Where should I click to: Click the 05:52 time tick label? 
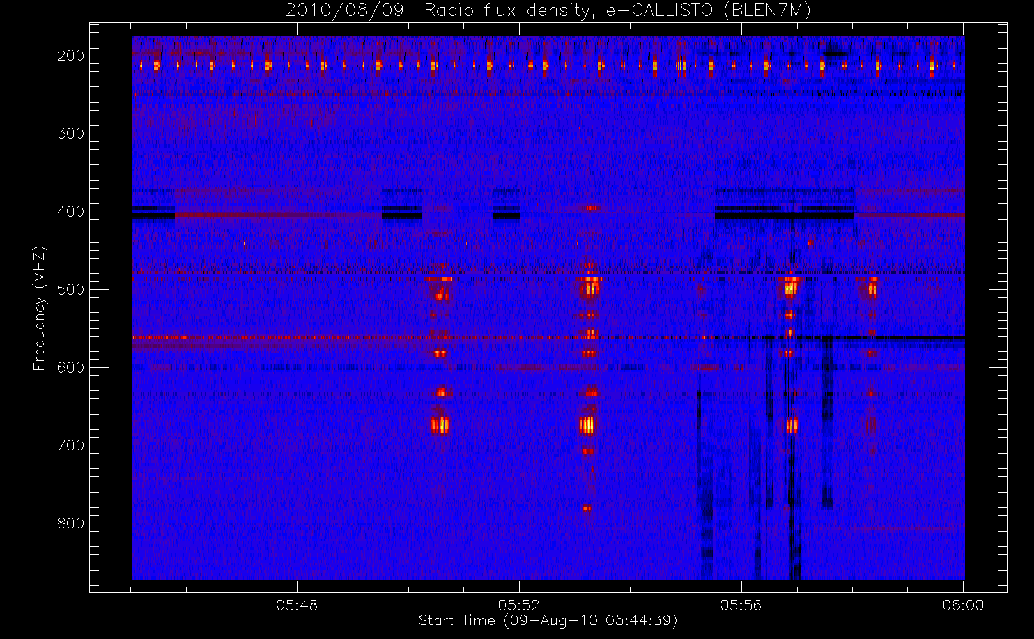click(x=519, y=605)
